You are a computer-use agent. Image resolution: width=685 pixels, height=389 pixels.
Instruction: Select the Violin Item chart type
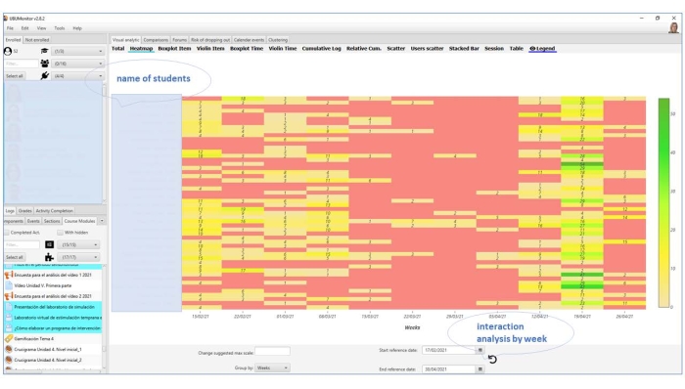(x=210, y=49)
